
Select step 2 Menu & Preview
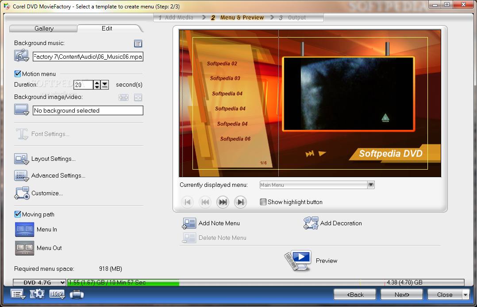[238, 18]
